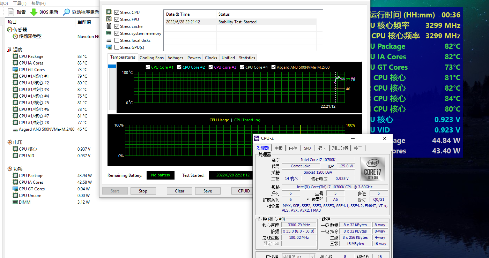Click the Clear button
Screen dimensions: 489x258
pos(180,191)
